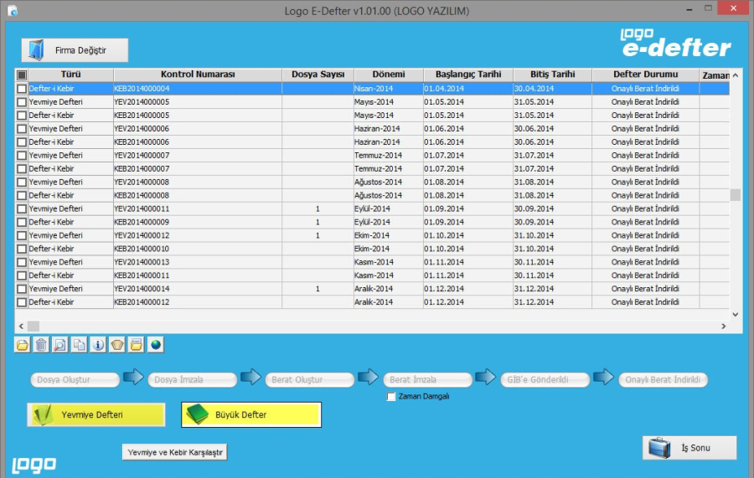Tick the checkbox for YEV2014000011

(x=22, y=209)
